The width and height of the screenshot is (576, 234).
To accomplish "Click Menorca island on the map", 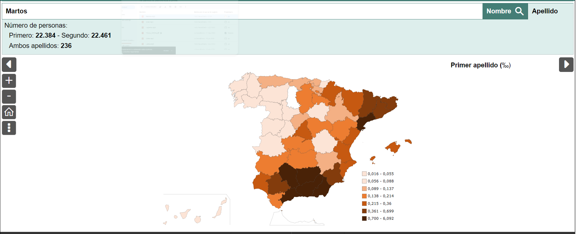I will pyautogui.click(x=408, y=141).
